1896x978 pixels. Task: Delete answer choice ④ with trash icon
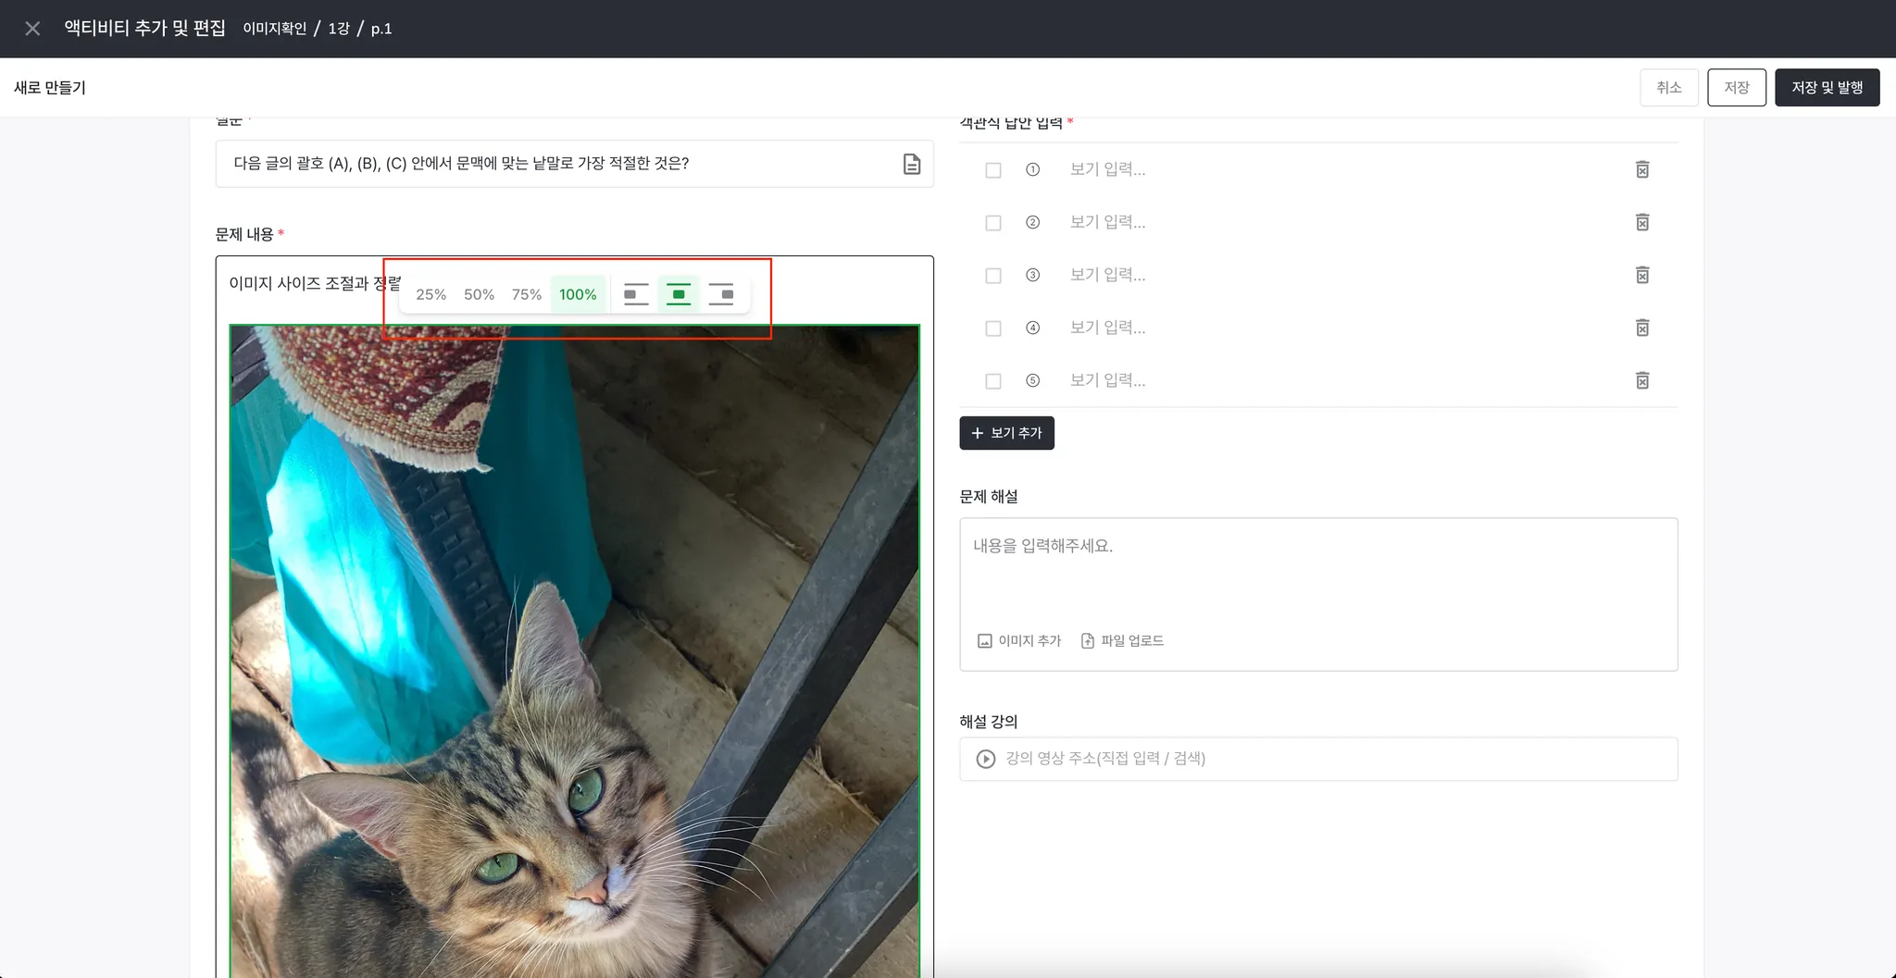click(x=1642, y=328)
